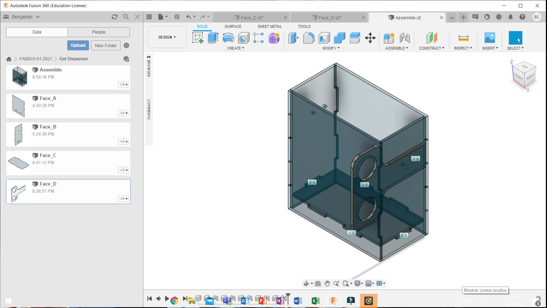Expand Face_D version dropdown
Image resolution: width=547 pixels, height=308 pixels.
[123, 198]
